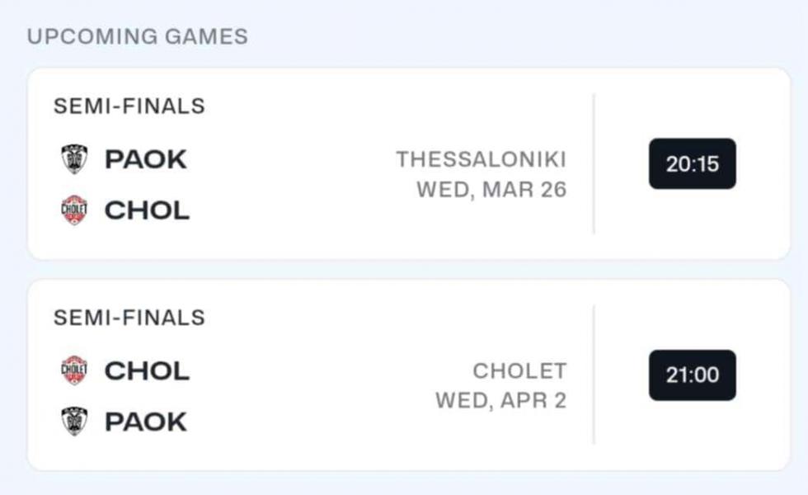This screenshot has width=808, height=495.
Task: Open the Thessaloniki semi-final game card
Action: click(409, 163)
